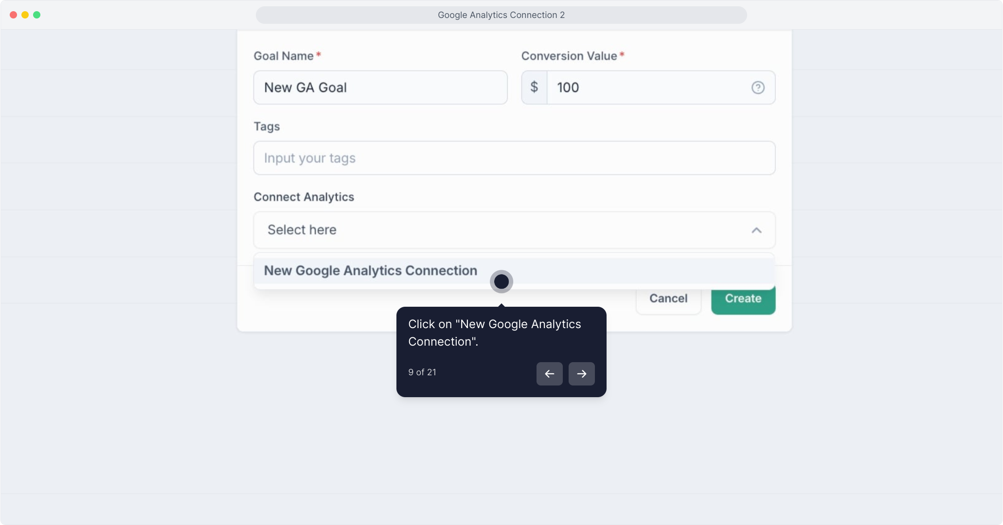Screen dimensions: 1003x525
Task: Click the "Input your tags" field
Action: point(514,158)
